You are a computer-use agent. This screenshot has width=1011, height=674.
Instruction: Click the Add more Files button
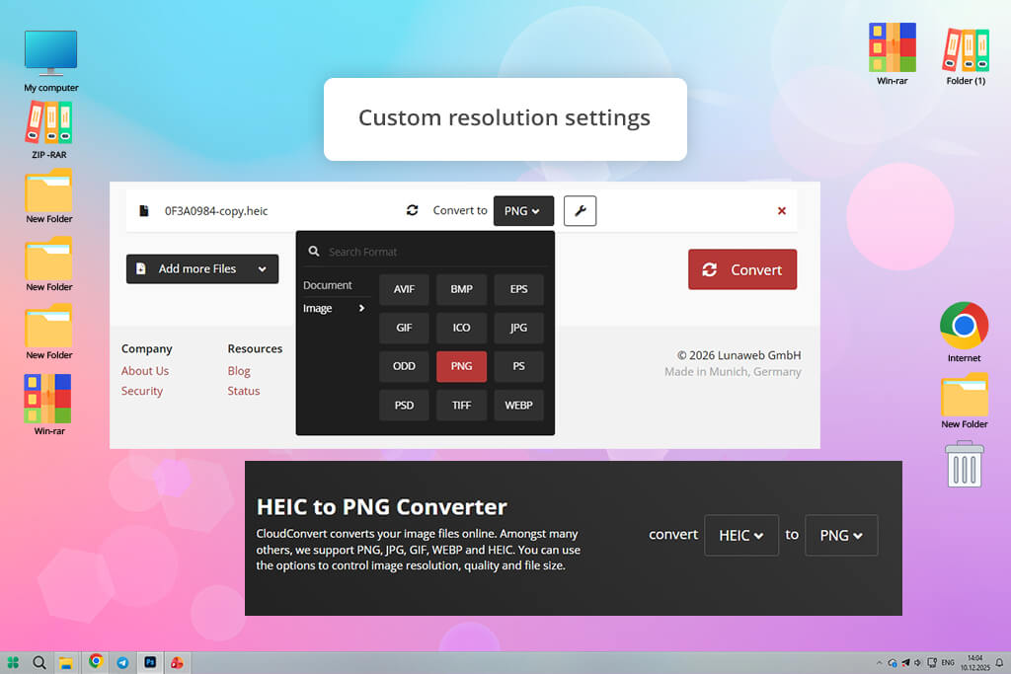201,268
